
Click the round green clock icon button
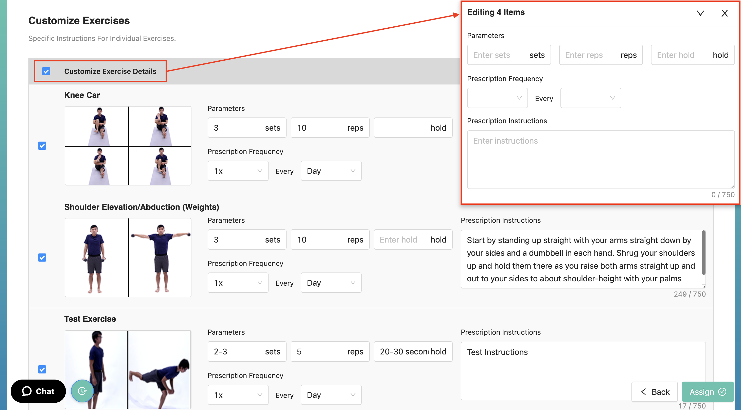(82, 391)
